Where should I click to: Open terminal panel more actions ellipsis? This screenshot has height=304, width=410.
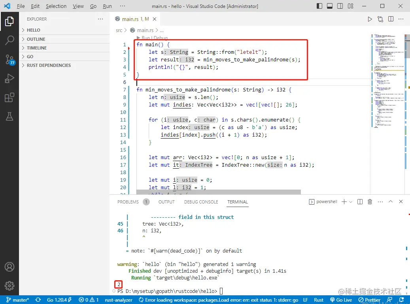(380, 201)
